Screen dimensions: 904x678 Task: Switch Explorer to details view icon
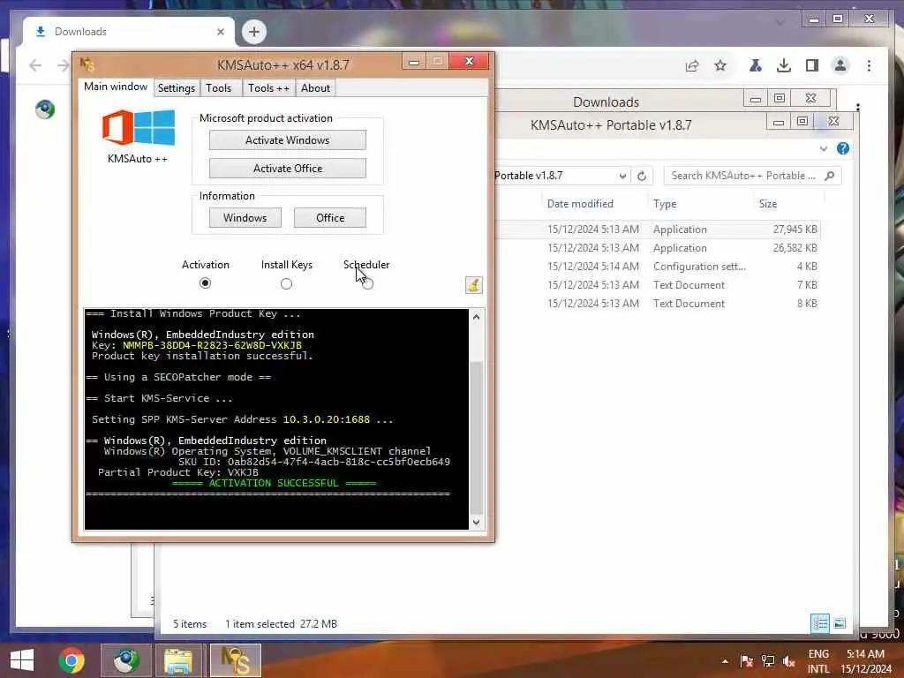(820, 623)
